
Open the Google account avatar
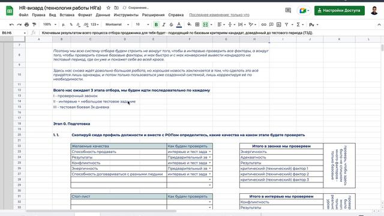pyautogui.click(x=374, y=11)
